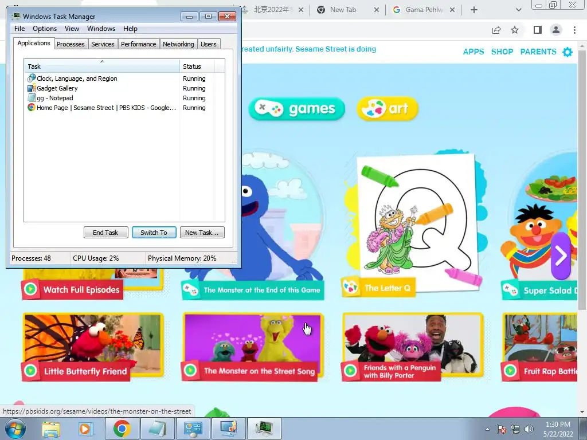Click controller icon on Monster at End game
Screen dimensions: 587x440
[190, 289]
